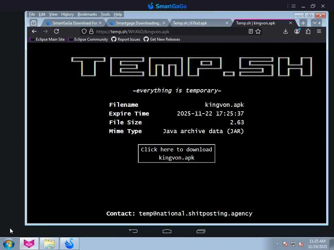
Task: Click the file size value 2.63
Action: tap(237, 122)
